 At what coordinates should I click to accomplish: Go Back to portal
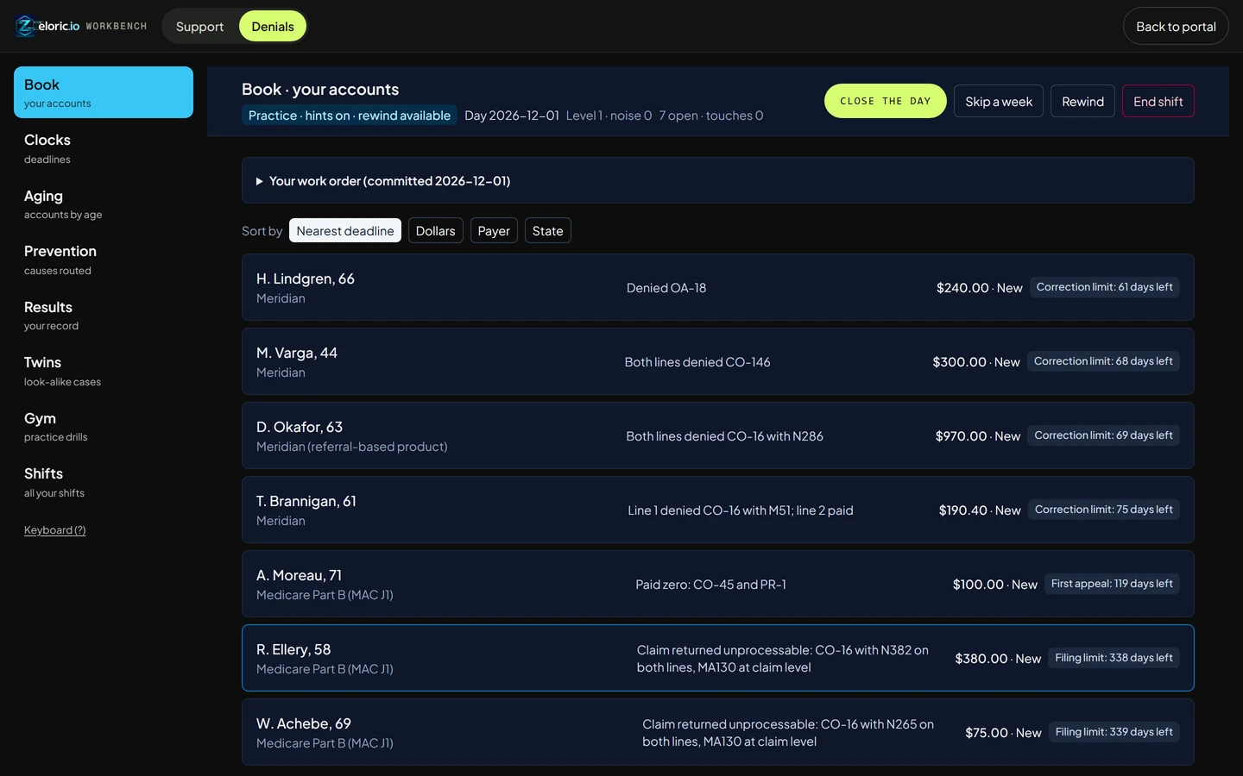click(1176, 26)
